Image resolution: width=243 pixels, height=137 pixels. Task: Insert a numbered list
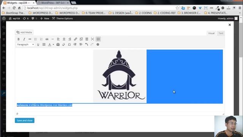[x=41, y=39]
